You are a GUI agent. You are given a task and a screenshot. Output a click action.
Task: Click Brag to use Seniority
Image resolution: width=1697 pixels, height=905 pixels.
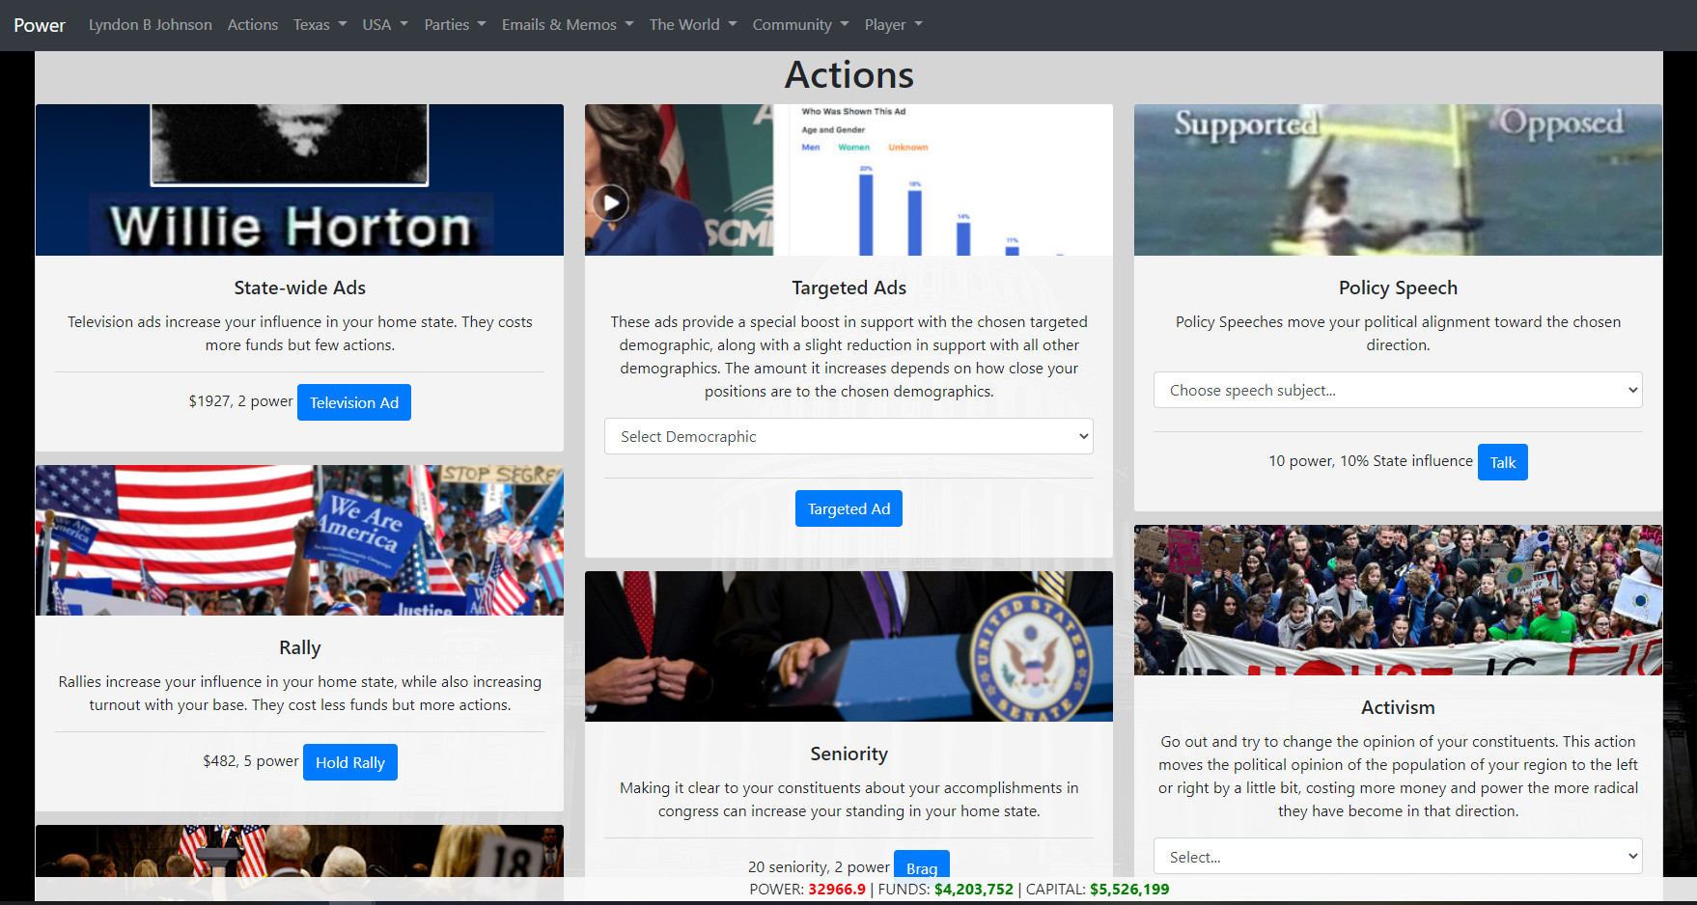pyautogui.click(x=921, y=866)
